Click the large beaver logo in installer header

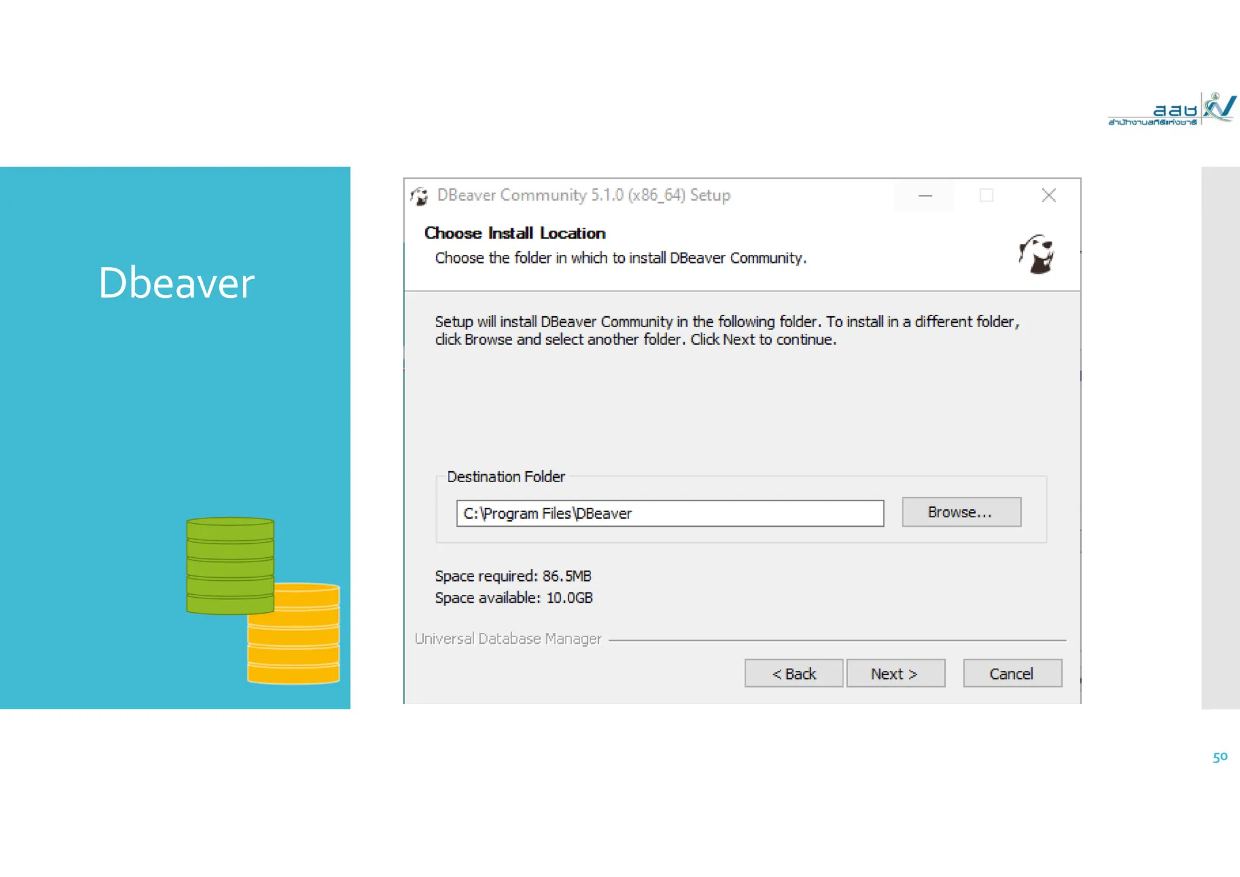(x=1037, y=254)
